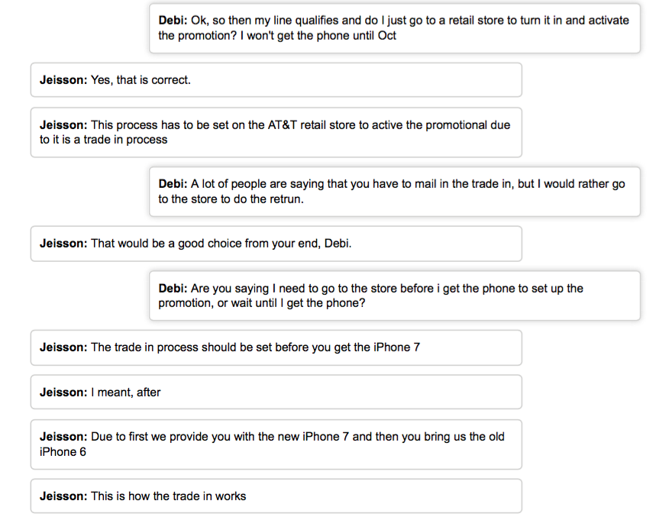
Task: Click the bold 'Debi:' name in top message
Action: coord(173,20)
